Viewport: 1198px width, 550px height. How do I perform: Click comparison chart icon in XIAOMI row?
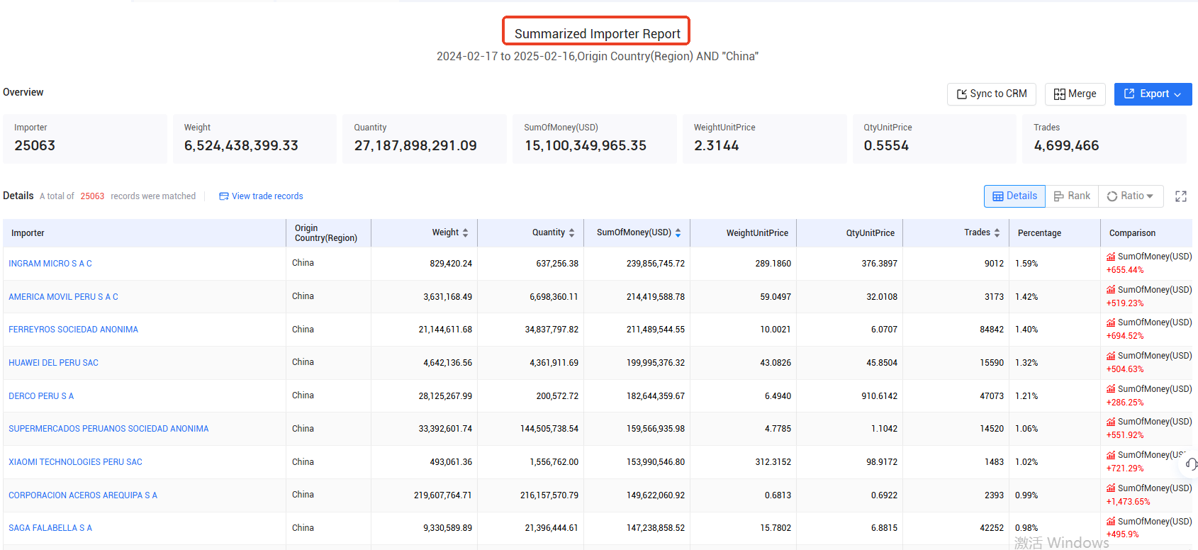click(1111, 455)
